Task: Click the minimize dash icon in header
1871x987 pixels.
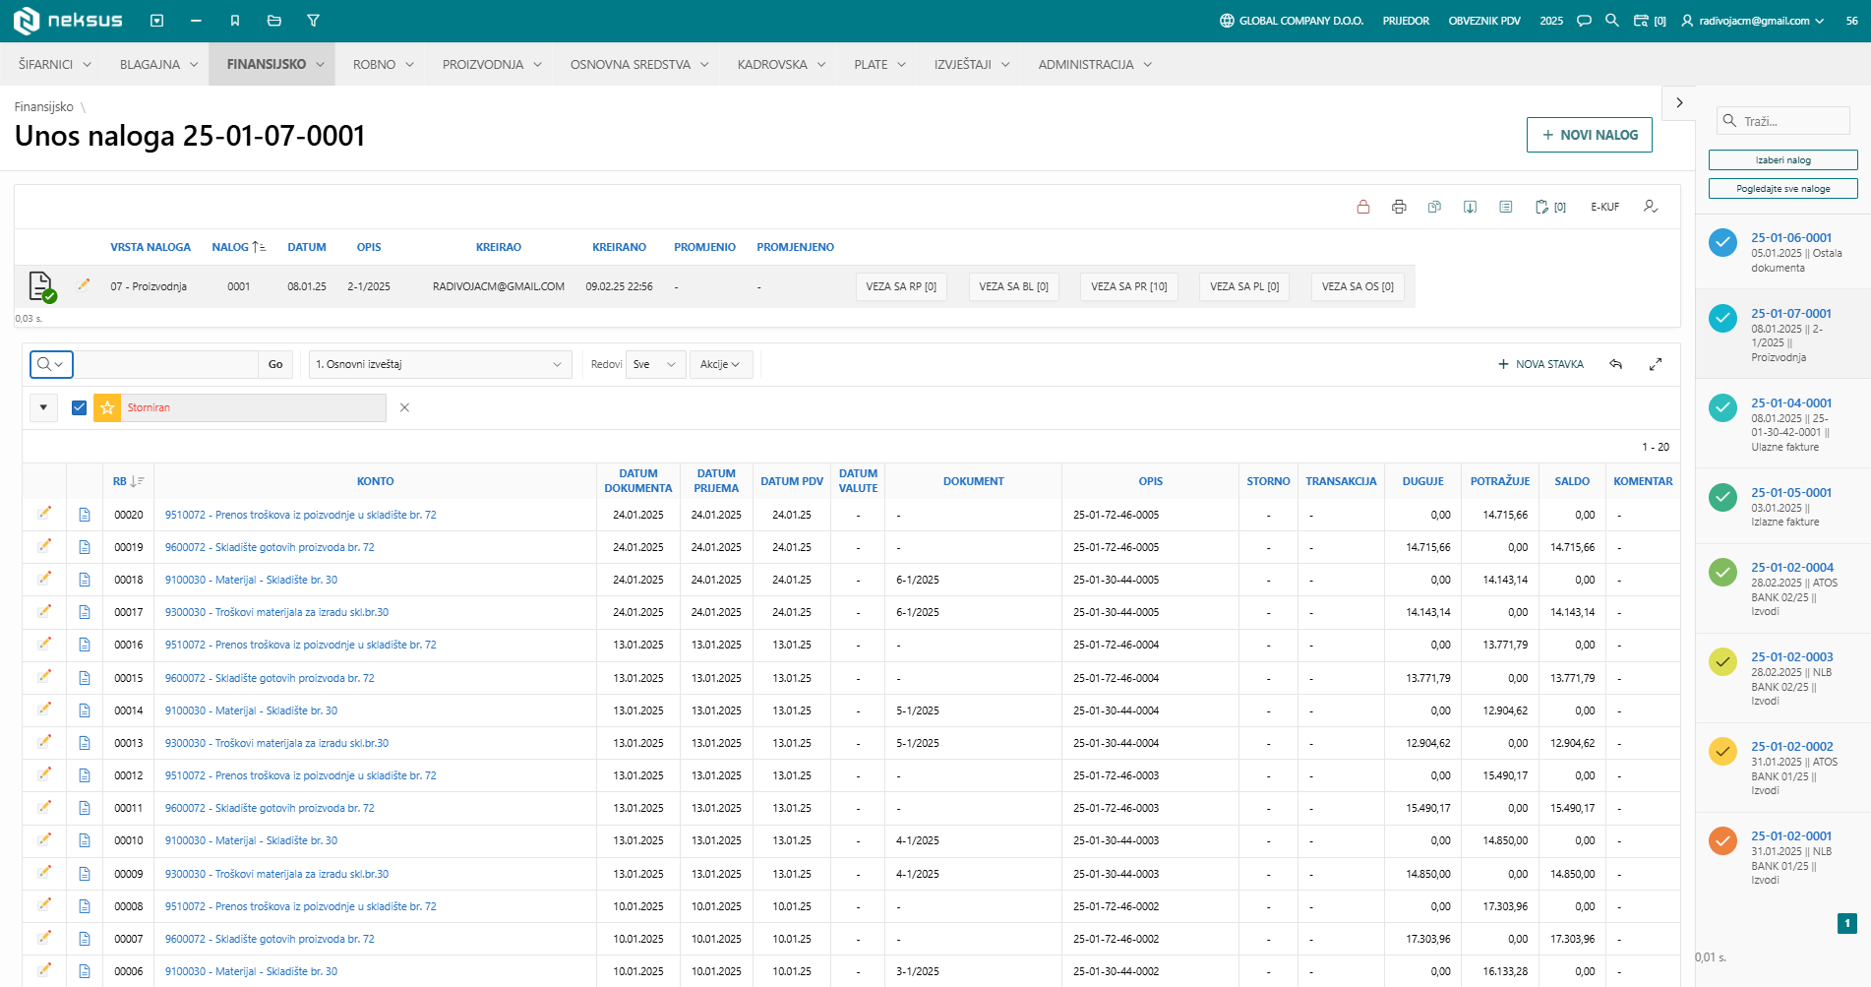Action: (196, 21)
